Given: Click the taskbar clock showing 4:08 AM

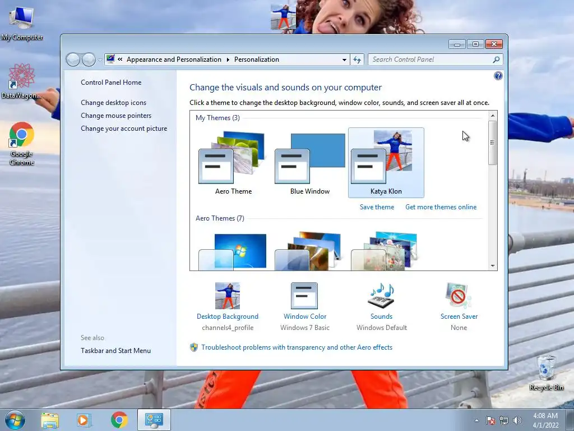Looking at the screenshot, I should coord(545,420).
